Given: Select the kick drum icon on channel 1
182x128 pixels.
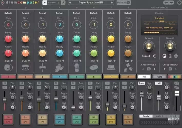Looking at the screenshot, I should click(8, 67).
